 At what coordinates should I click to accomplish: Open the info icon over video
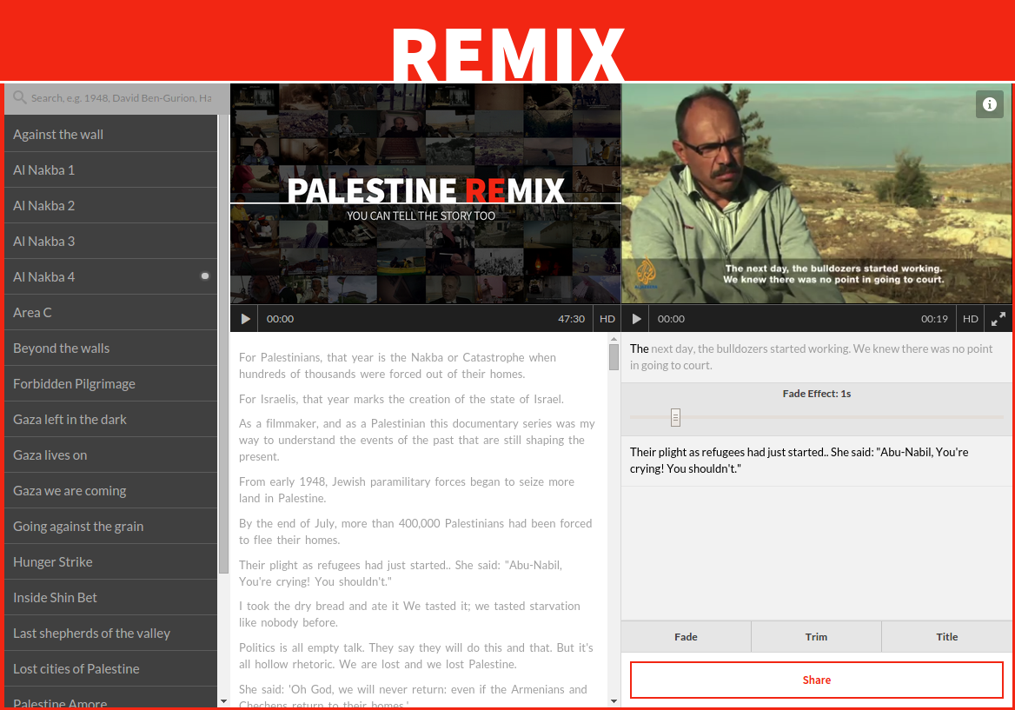[x=989, y=104]
